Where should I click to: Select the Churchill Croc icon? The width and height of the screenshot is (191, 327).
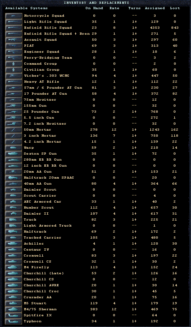pos(14,292)
